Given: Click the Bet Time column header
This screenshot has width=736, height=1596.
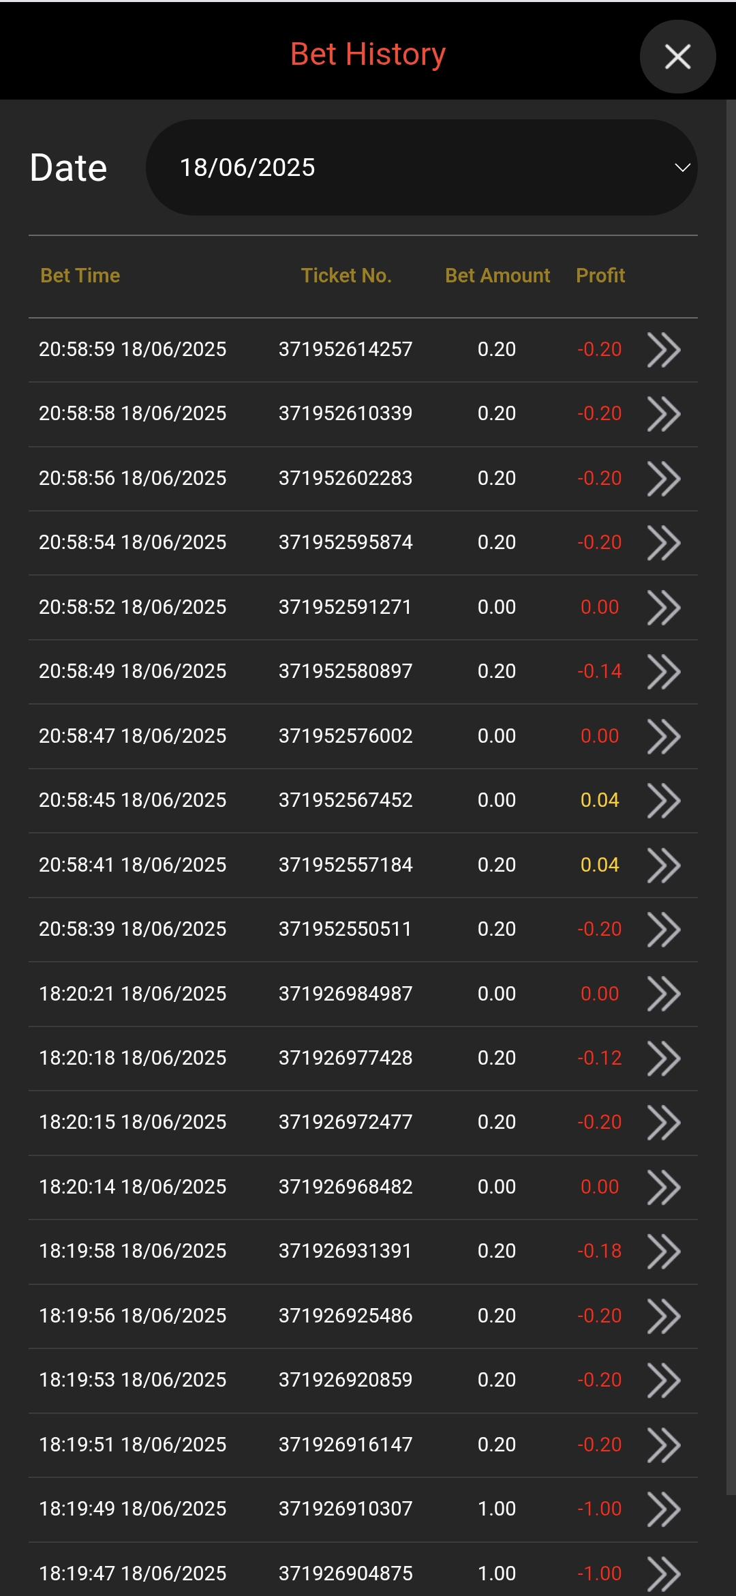Looking at the screenshot, I should (80, 276).
